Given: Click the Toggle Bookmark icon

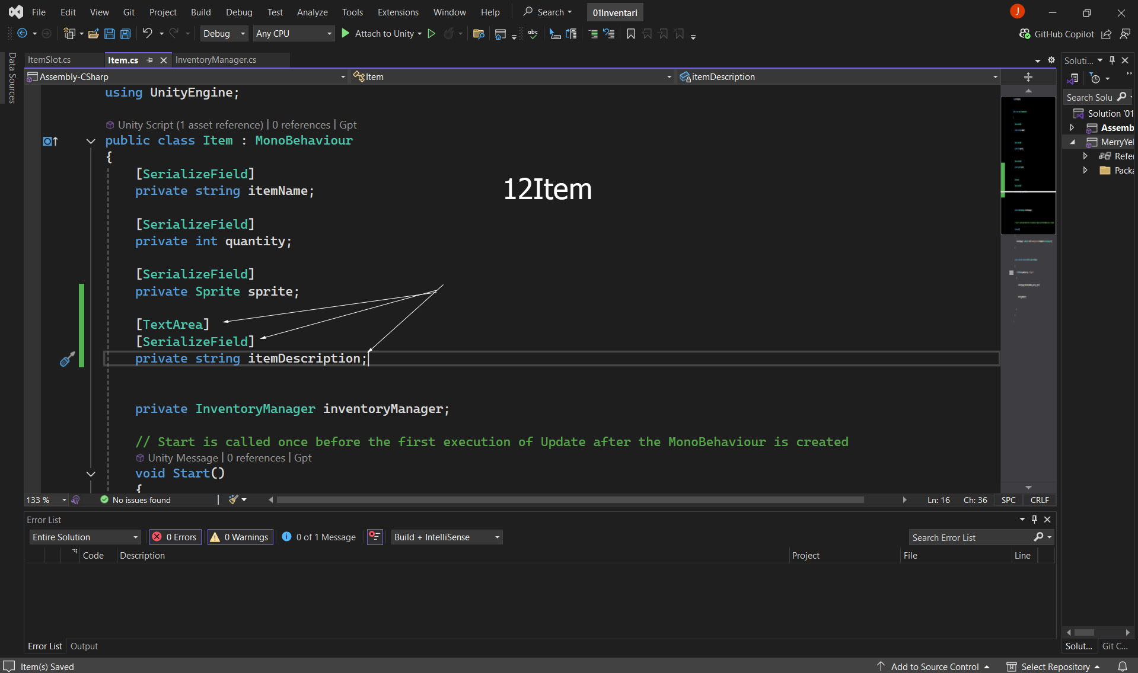Looking at the screenshot, I should (630, 34).
